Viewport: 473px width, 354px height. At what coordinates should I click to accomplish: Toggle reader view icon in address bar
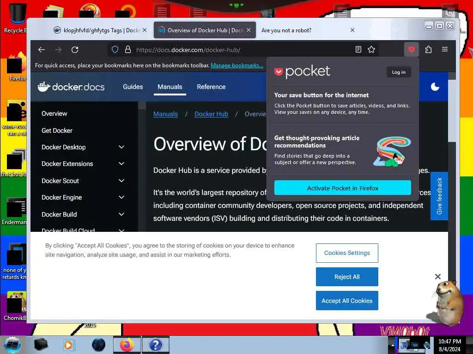pos(358,49)
